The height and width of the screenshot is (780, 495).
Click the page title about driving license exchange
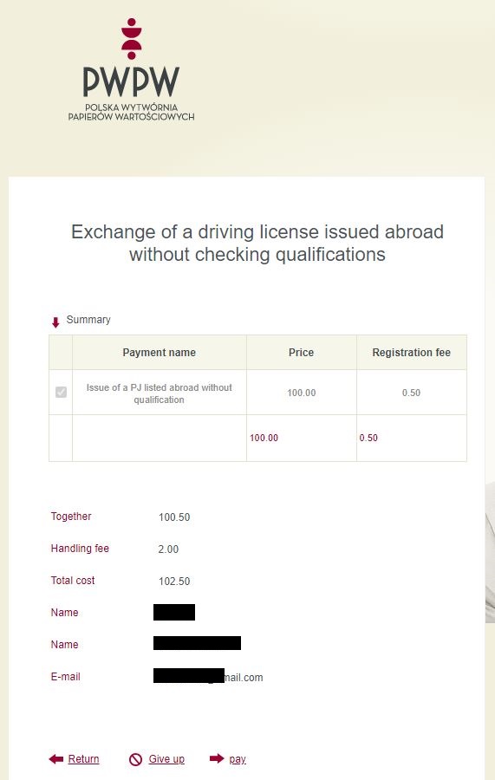pyautogui.click(x=257, y=243)
